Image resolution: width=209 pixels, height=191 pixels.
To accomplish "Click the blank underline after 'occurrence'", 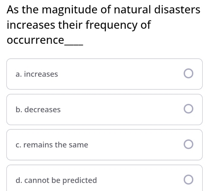I will (74, 45).
